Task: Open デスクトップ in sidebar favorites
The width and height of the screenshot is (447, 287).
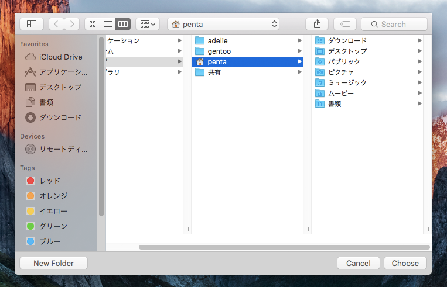Action: (x=54, y=87)
